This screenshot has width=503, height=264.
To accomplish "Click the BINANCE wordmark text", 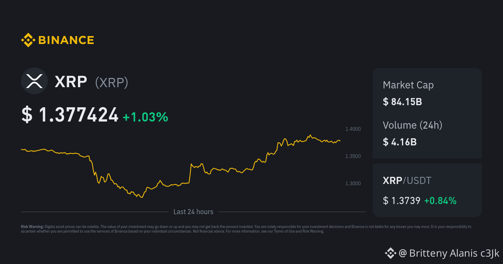I will point(66,40).
